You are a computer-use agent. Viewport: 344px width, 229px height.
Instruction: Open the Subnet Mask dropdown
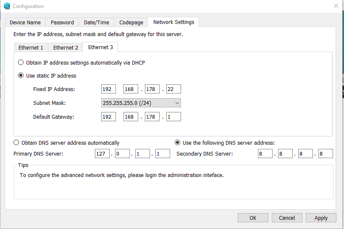pos(141,103)
